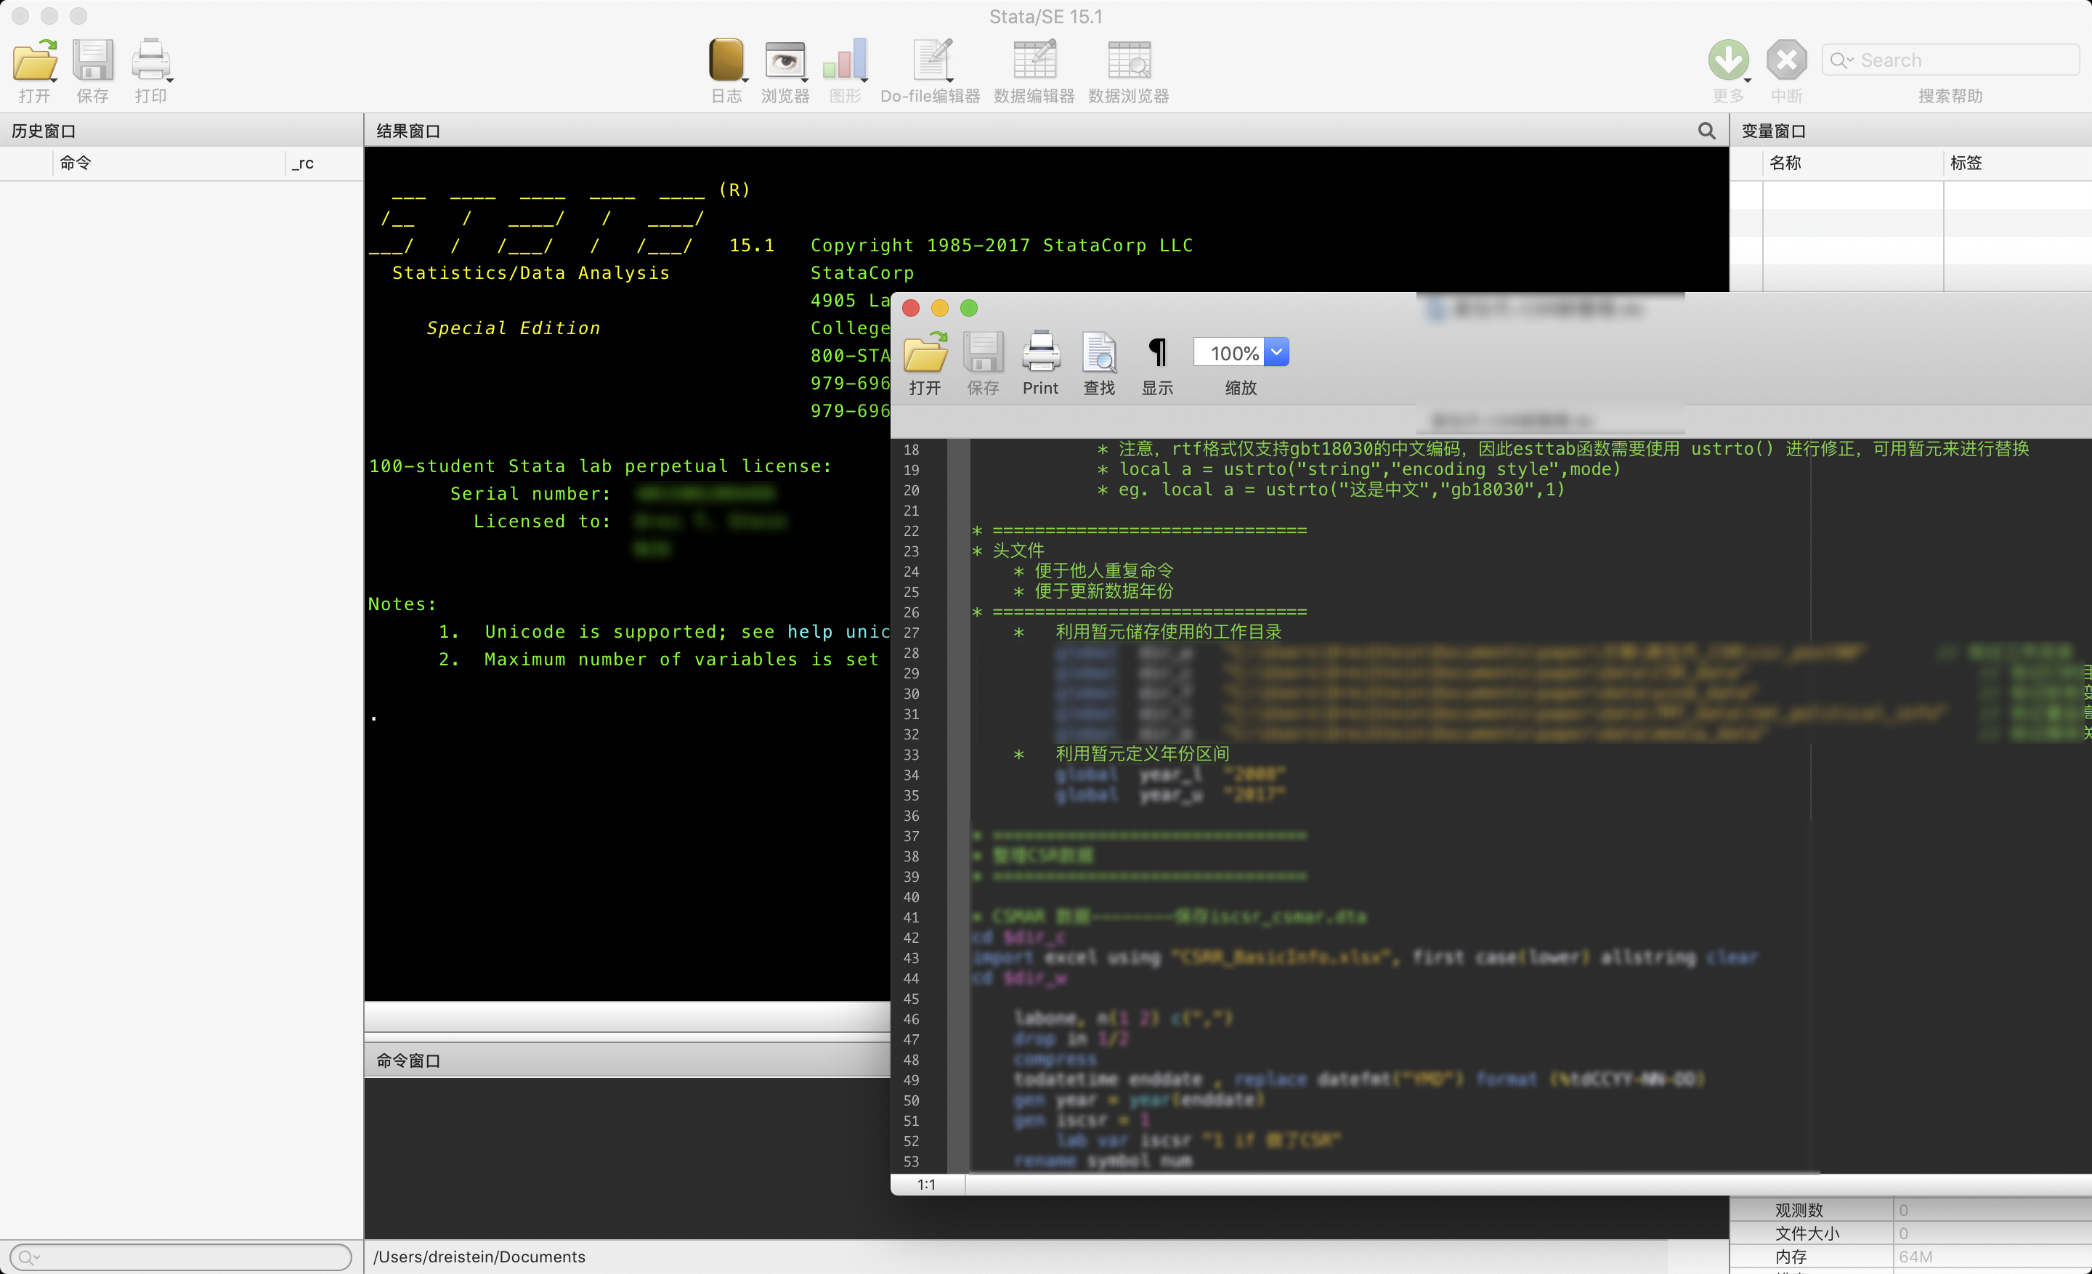Click the History window filter search field
Image resolution: width=2092 pixels, height=1274 pixels.
[x=181, y=1256]
